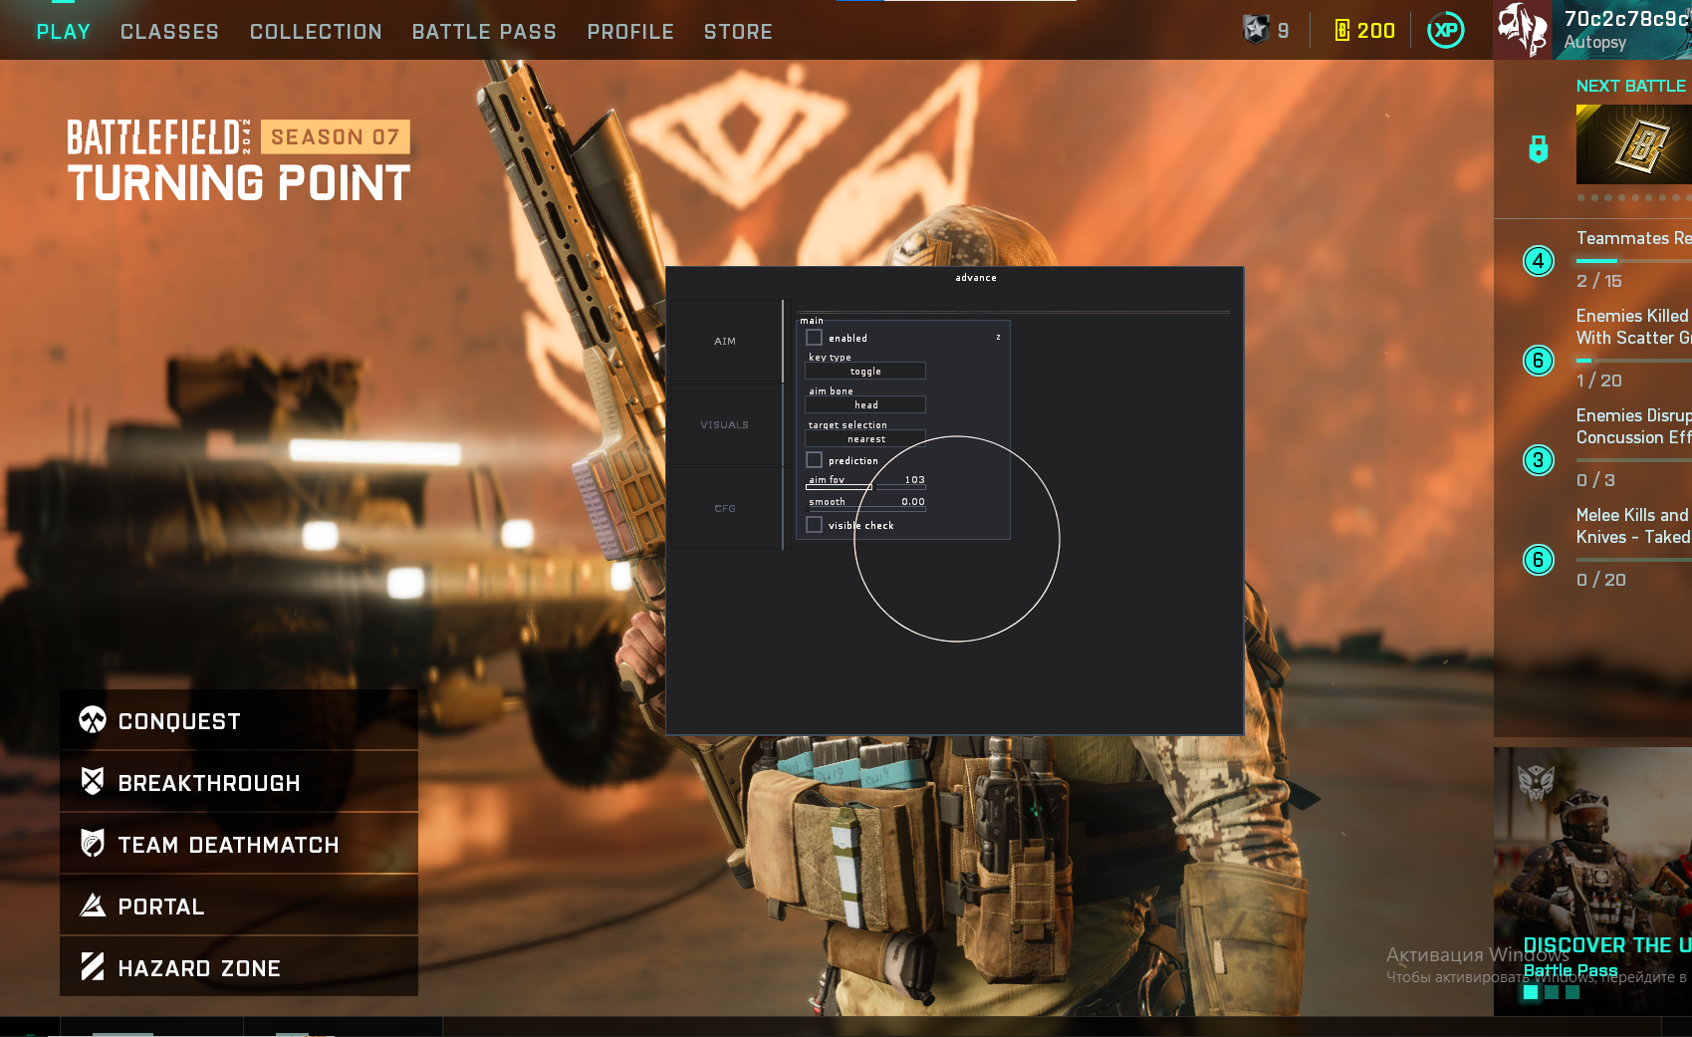1692x1037 pixels.
Task: Select the Breakthrough mode icon
Action: pyautogui.click(x=93, y=782)
